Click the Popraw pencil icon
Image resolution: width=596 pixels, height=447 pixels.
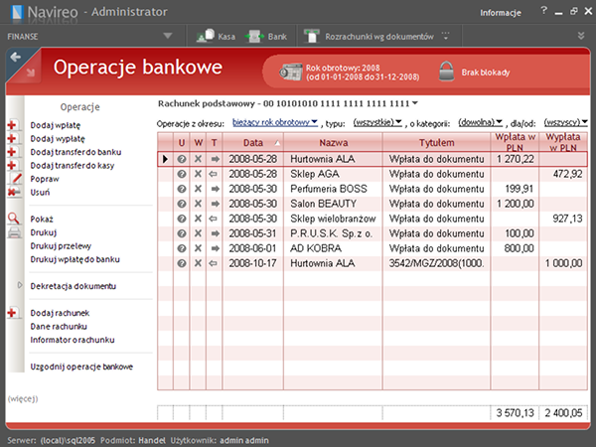(x=14, y=177)
